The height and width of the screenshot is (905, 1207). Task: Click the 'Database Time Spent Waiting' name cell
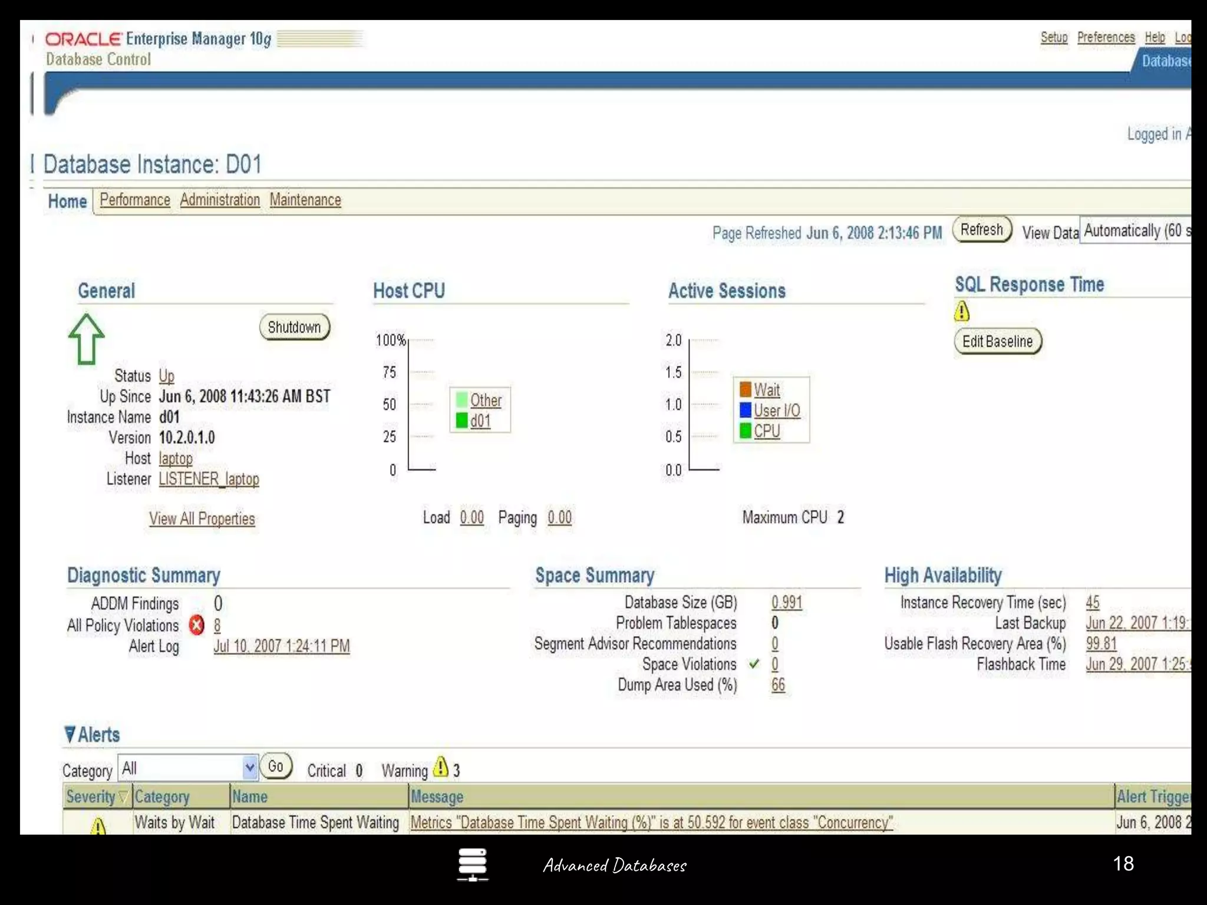(x=315, y=823)
